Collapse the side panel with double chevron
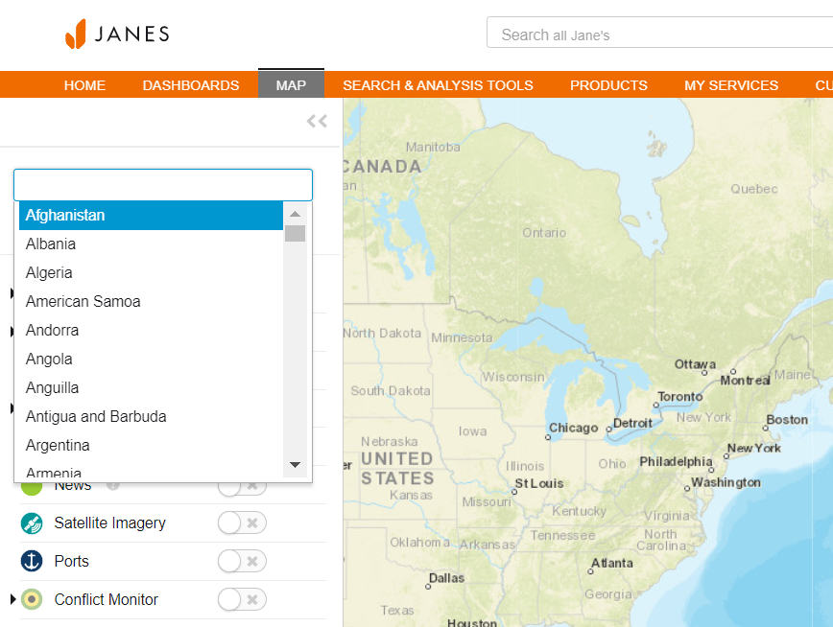Image resolution: width=833 pixels, height=627 pixels. 317,121
